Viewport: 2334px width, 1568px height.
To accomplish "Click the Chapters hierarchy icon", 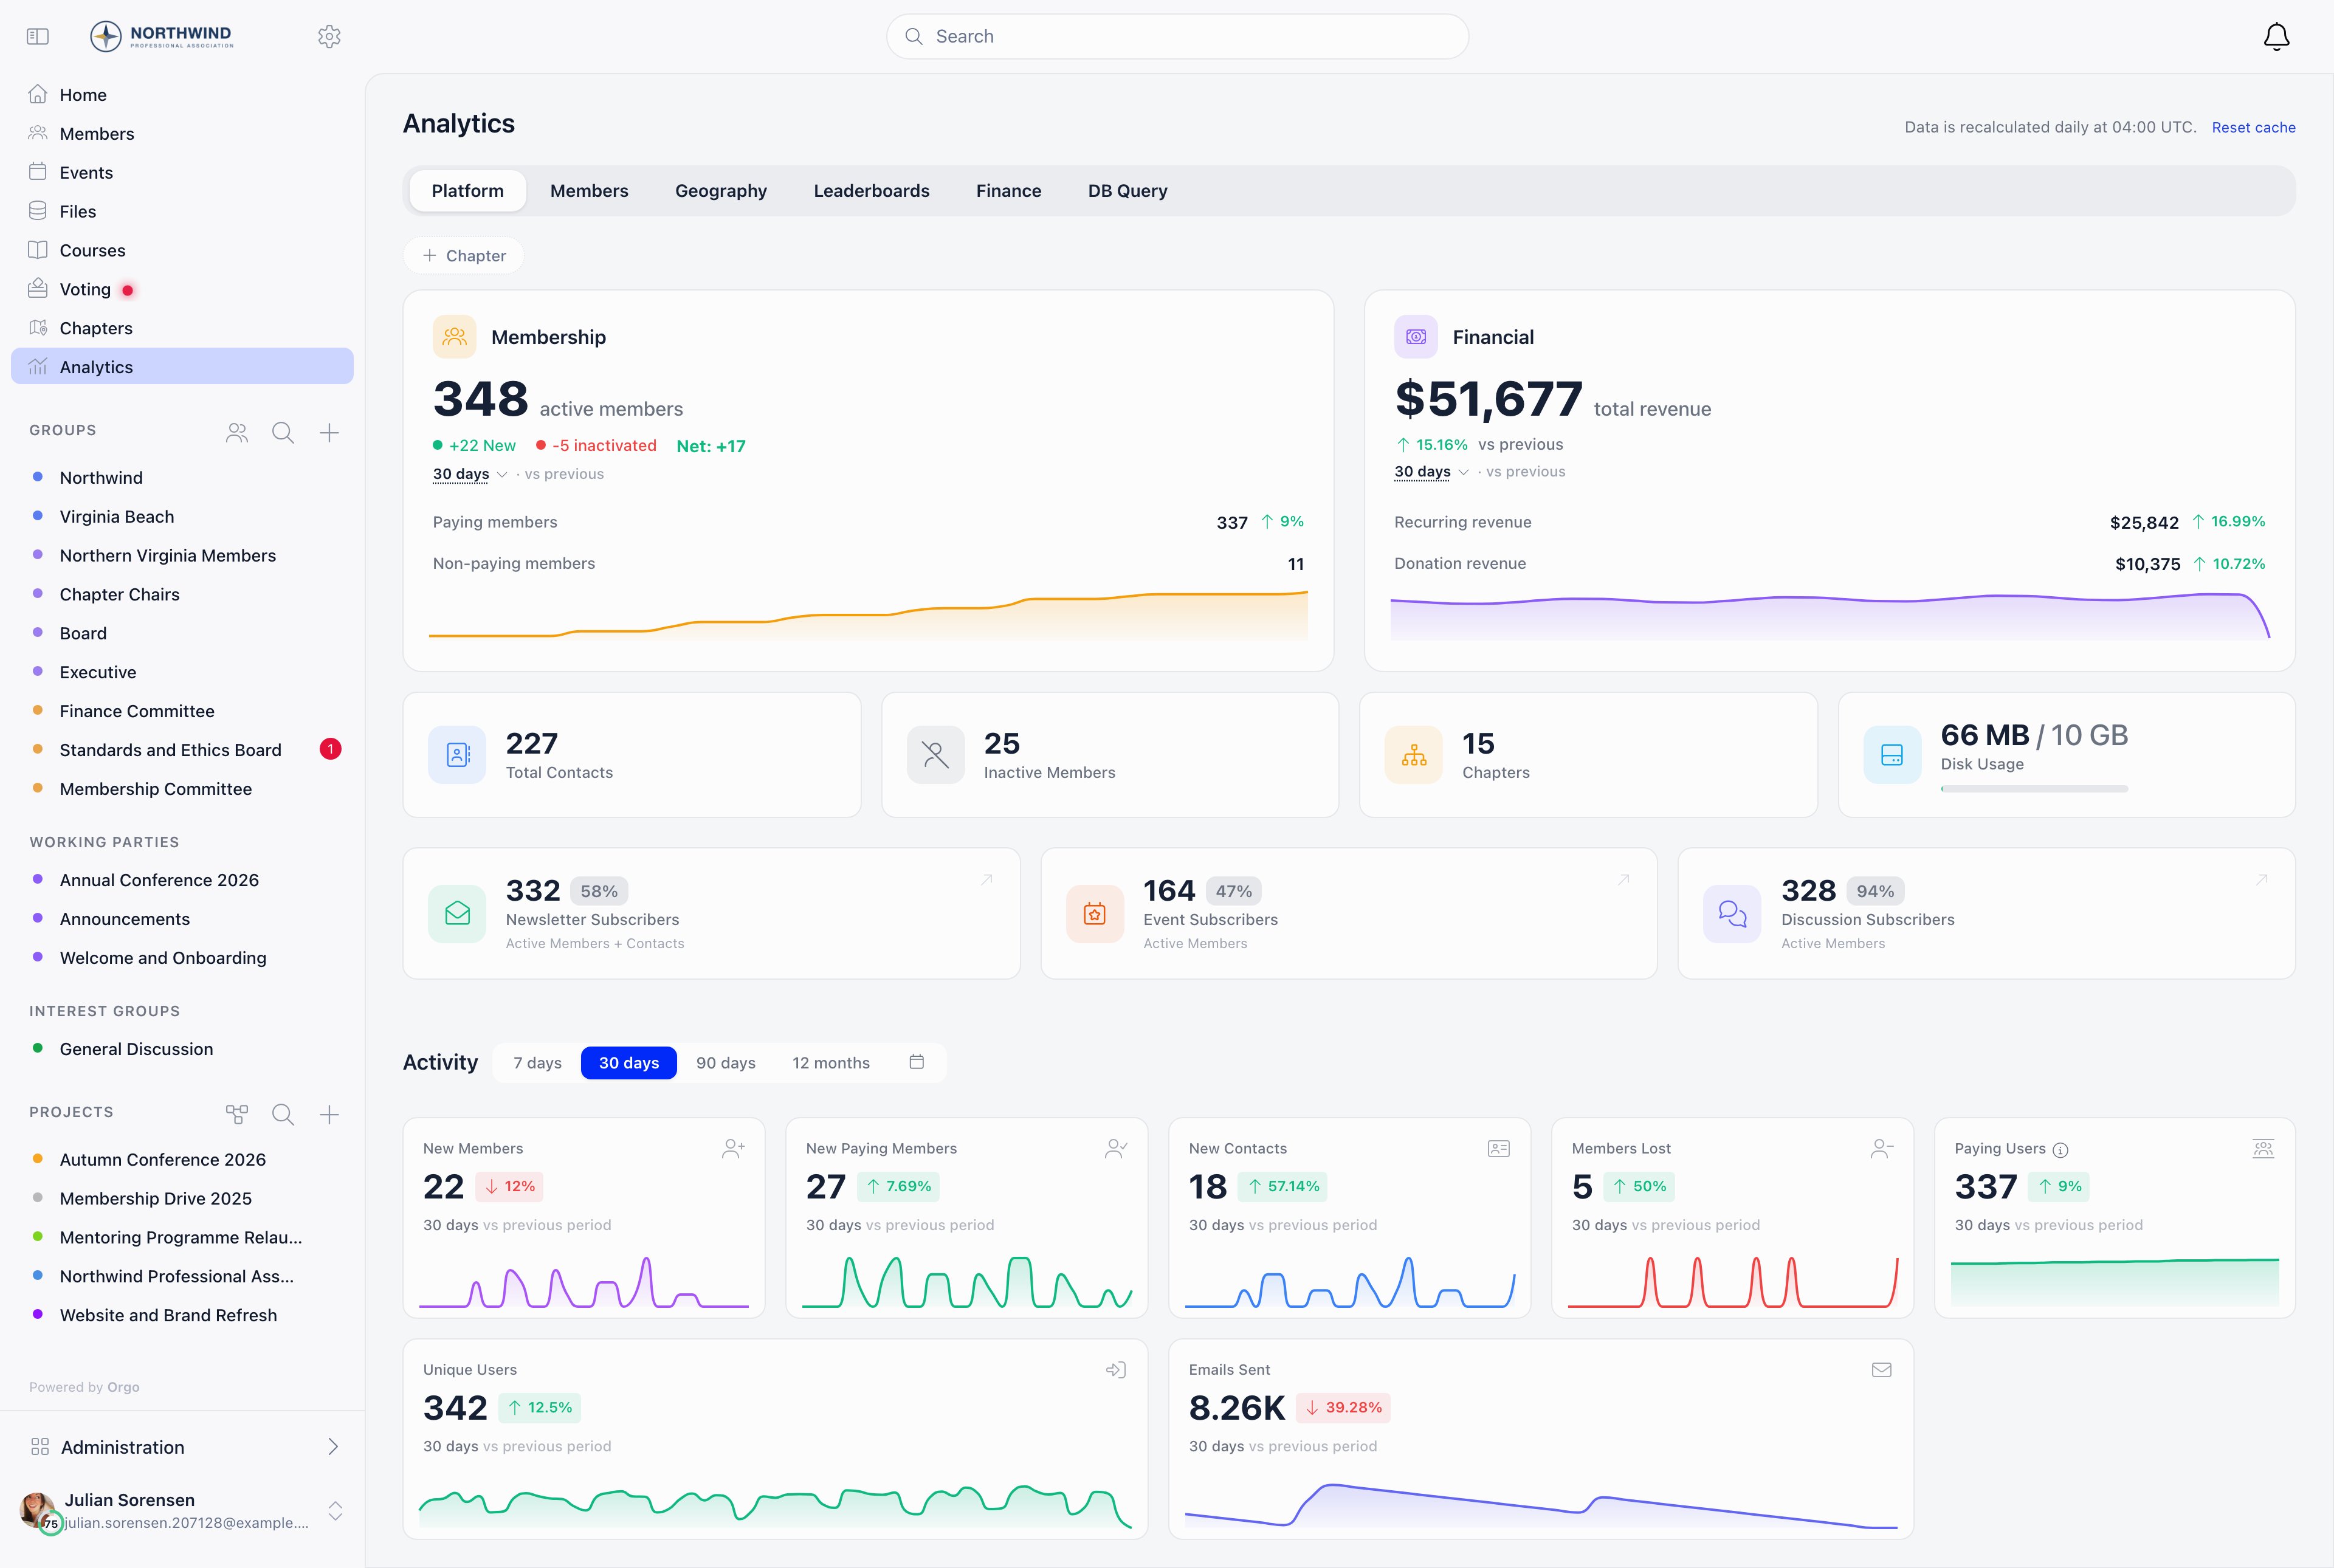I will click(x=1413, y=755).
